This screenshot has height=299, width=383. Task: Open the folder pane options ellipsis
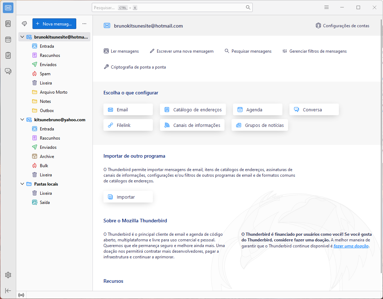[x=84, y=24]
